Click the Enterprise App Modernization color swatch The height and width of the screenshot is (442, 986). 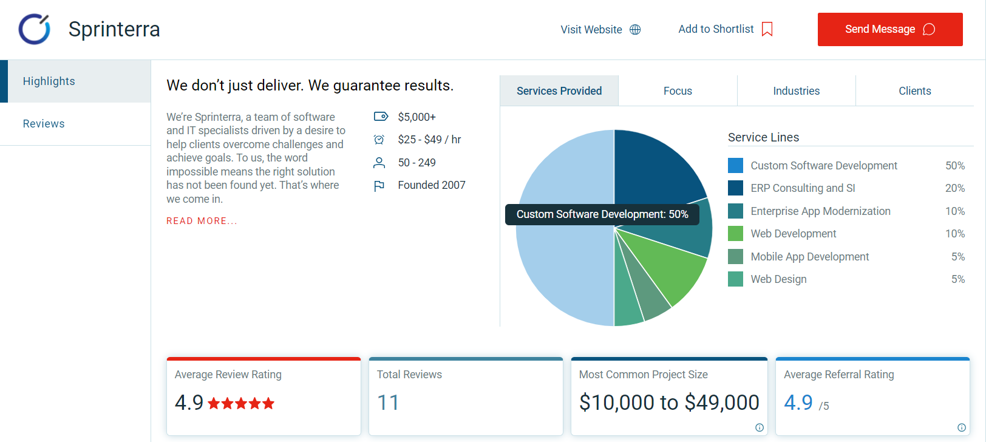735,211
